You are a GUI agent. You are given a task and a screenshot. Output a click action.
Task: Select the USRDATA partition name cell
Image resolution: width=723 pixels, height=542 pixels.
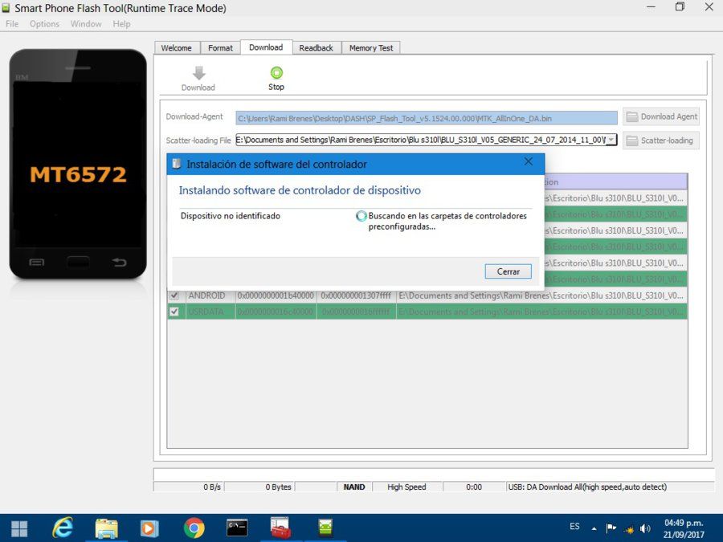[210, 312]
